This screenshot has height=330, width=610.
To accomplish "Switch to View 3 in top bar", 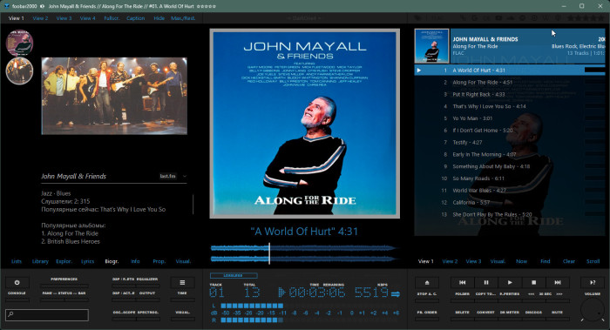I will pos(64,18).
